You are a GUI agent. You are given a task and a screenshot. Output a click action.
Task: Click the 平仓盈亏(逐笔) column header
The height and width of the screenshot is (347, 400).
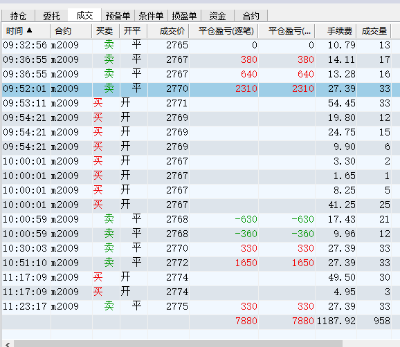click(224, 31)
